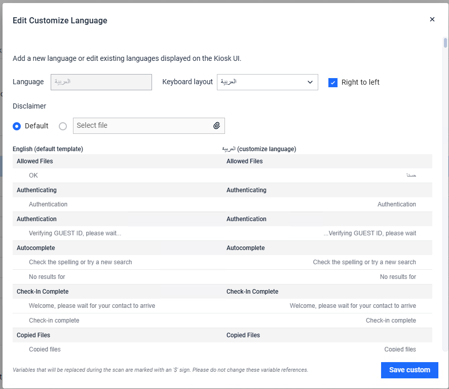Select the custom file disclaimer radio button
This screenshot has height=389, width=449.
[x=63, y=126]
